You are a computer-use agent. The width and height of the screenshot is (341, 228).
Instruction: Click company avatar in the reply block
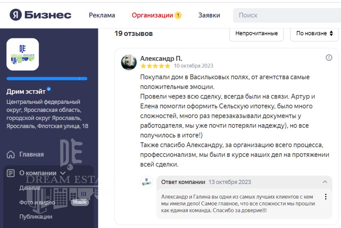(x=147, y=182)
